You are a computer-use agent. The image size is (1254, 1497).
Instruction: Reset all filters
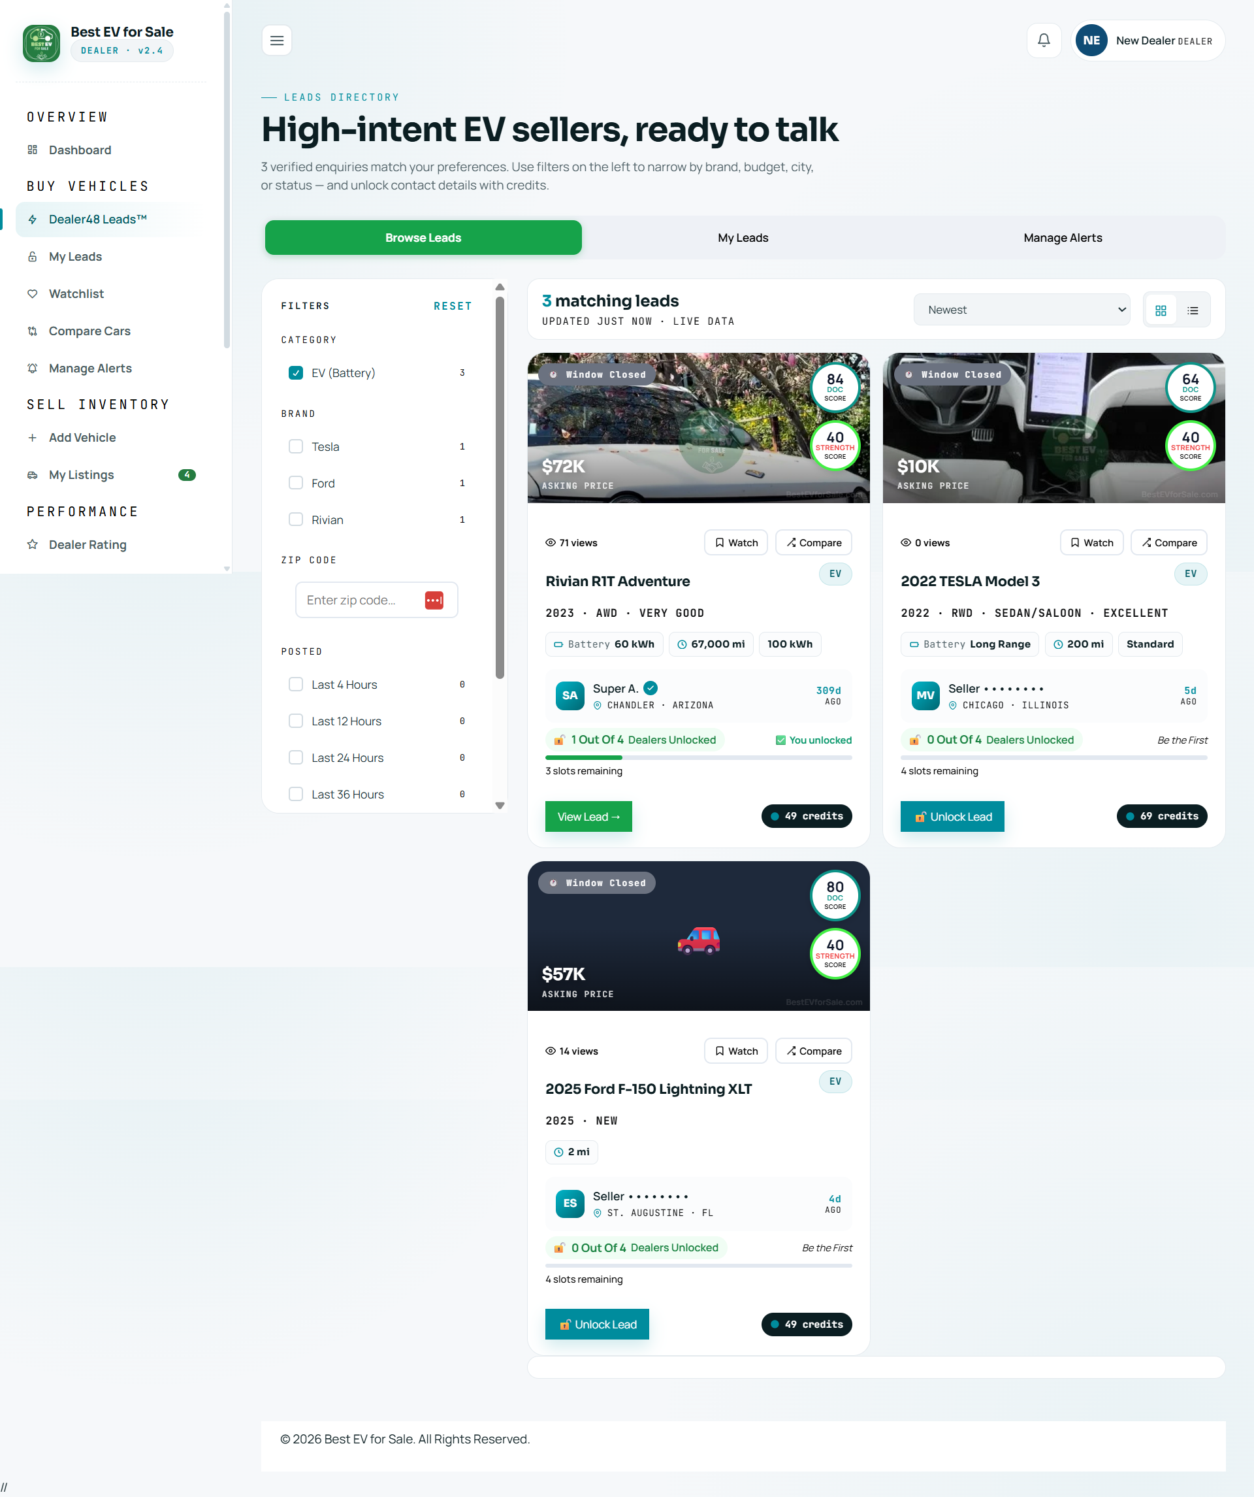453,306
